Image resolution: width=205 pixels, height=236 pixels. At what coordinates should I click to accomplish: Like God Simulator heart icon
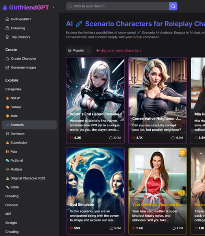click(72, 228)
